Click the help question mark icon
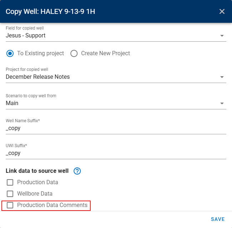Screen dimensions: 232x228 [x=77, y=171]
